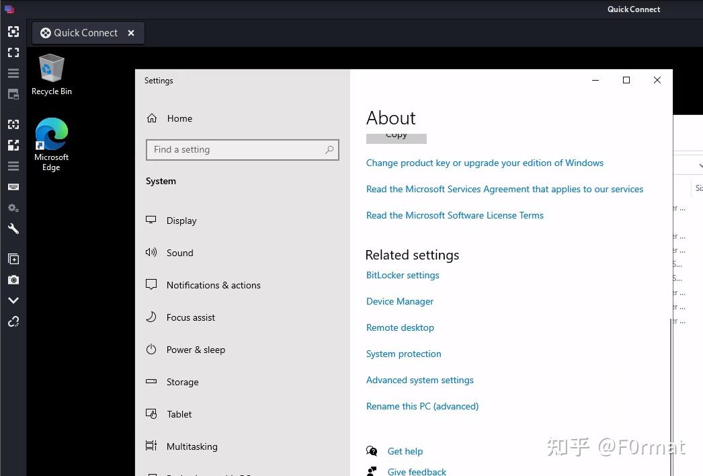
Task: Click the Copy button under About
Action: click(396, 136)
